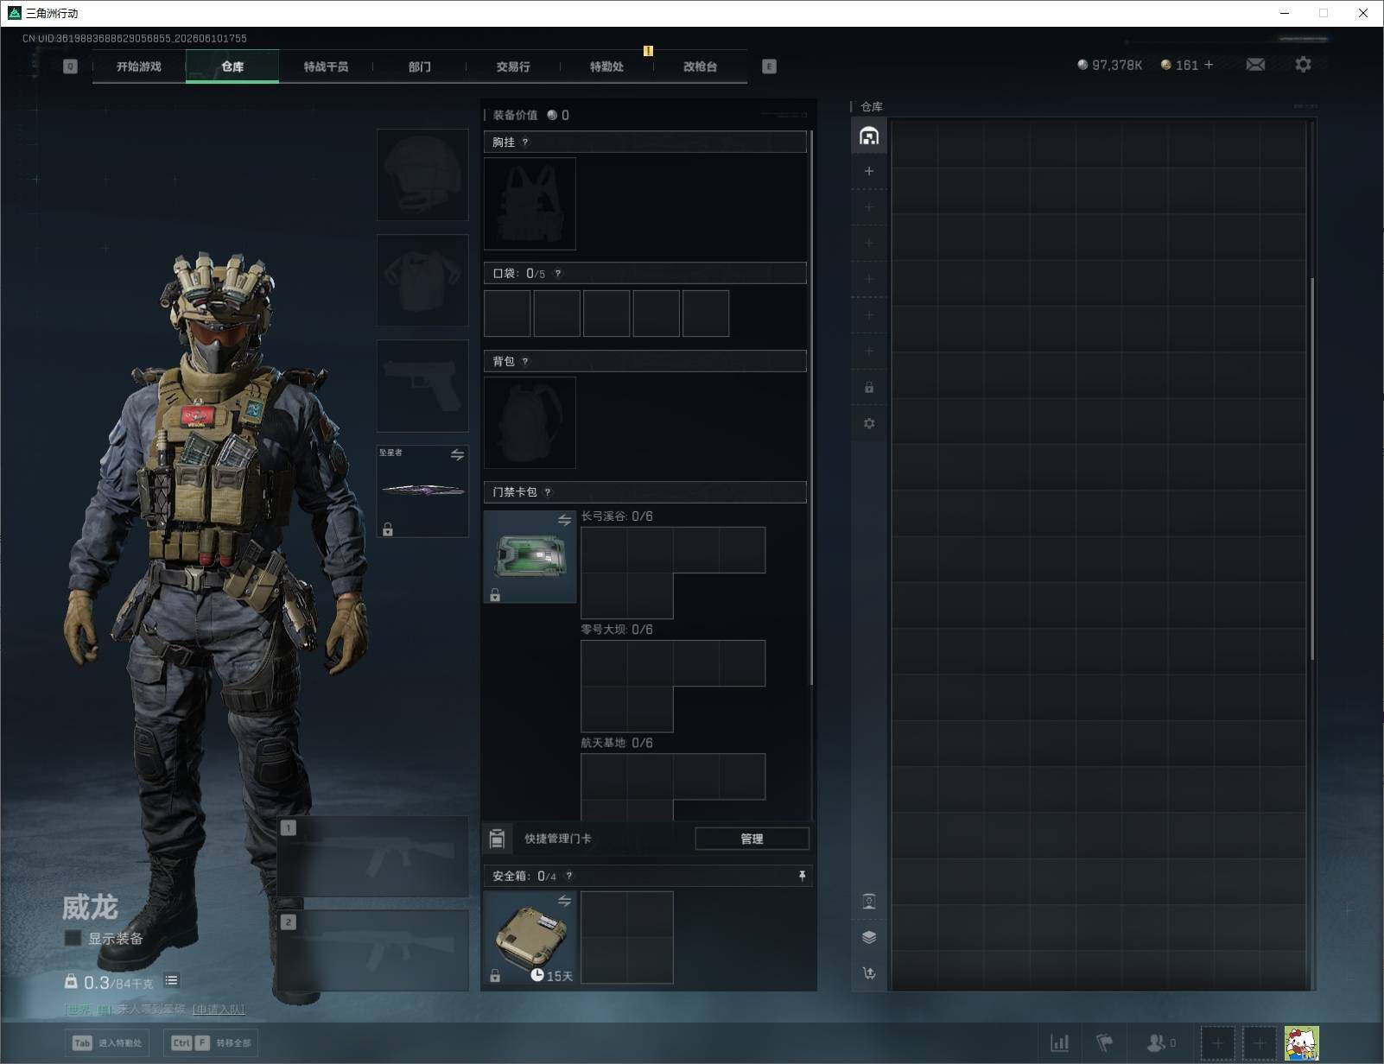Click the equipment panel scrollbar
The height and width of the screenshot is (1064, 1384).
click(810, 408)
